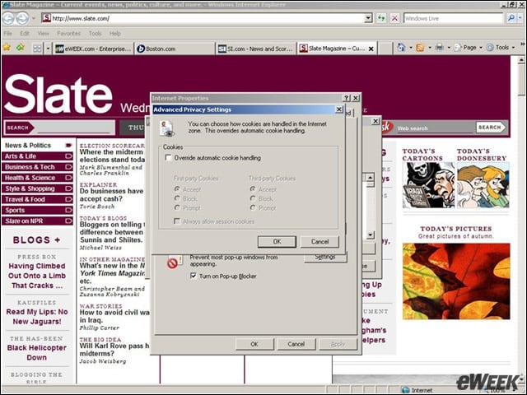Click the Add to Favorites icon

tap(20, 48)
